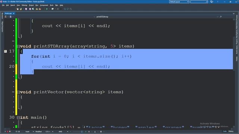Click the Stop program toolbar icon
This screenshot has height=134, width=239.
tap(61, 9)
